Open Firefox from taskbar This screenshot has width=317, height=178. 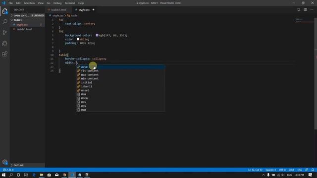tap(64, 175)
